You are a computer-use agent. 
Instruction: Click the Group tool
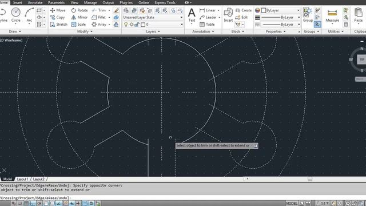[x=308, y=15]
